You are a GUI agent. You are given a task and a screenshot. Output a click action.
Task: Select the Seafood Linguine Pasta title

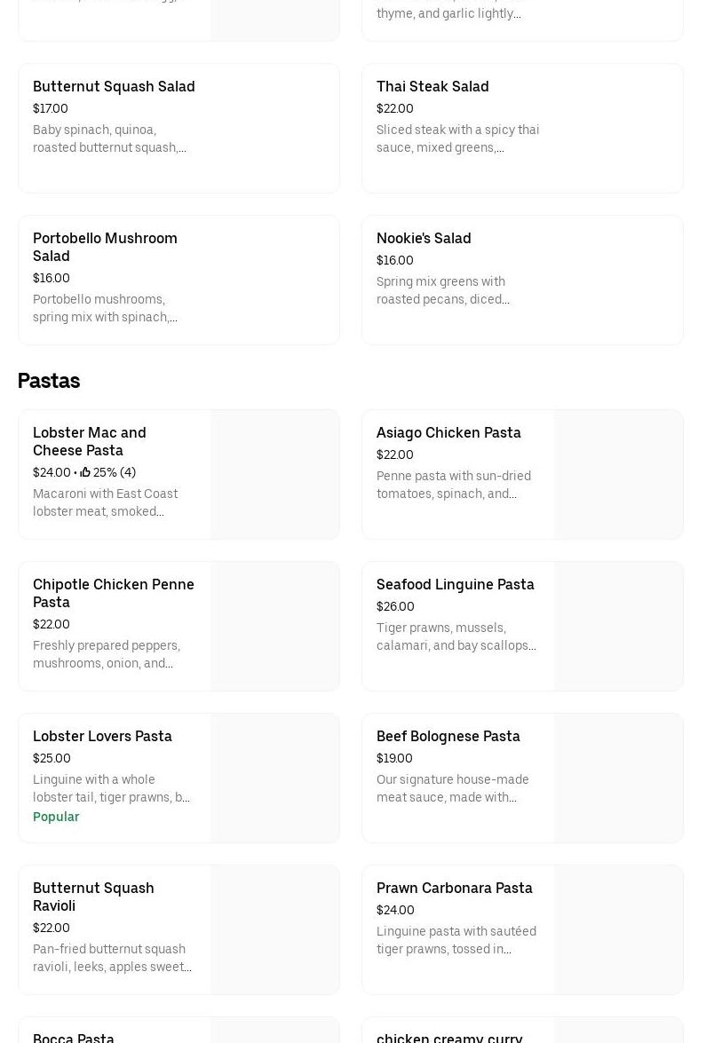455,585
